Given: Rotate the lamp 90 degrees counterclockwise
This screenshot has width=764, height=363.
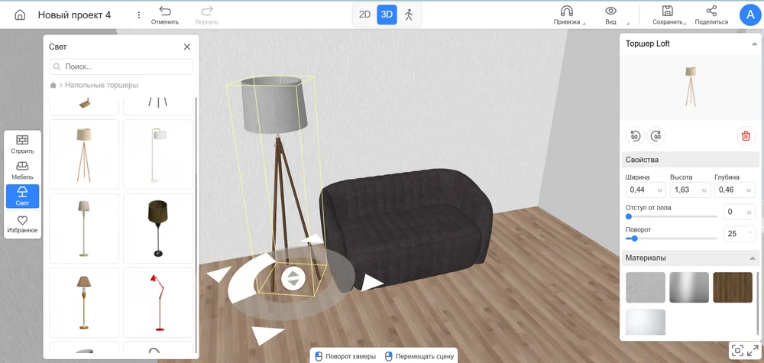Looking at the screenshot, I should pos(635,136).
